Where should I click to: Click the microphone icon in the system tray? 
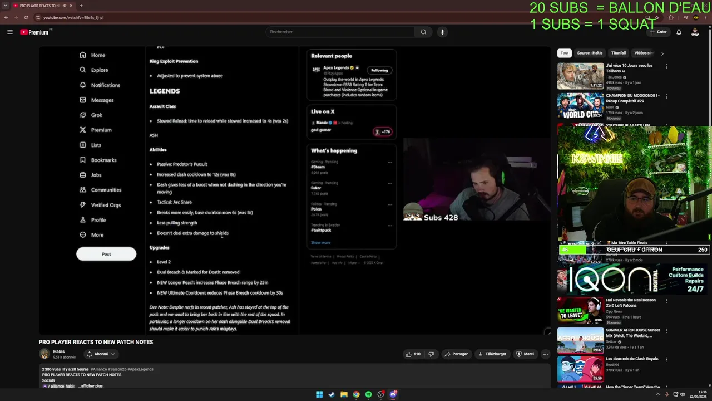(667, 394)
